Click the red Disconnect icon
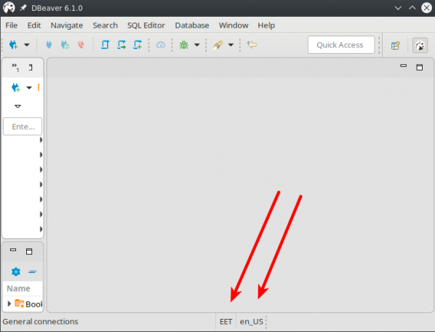 point(81,44)
